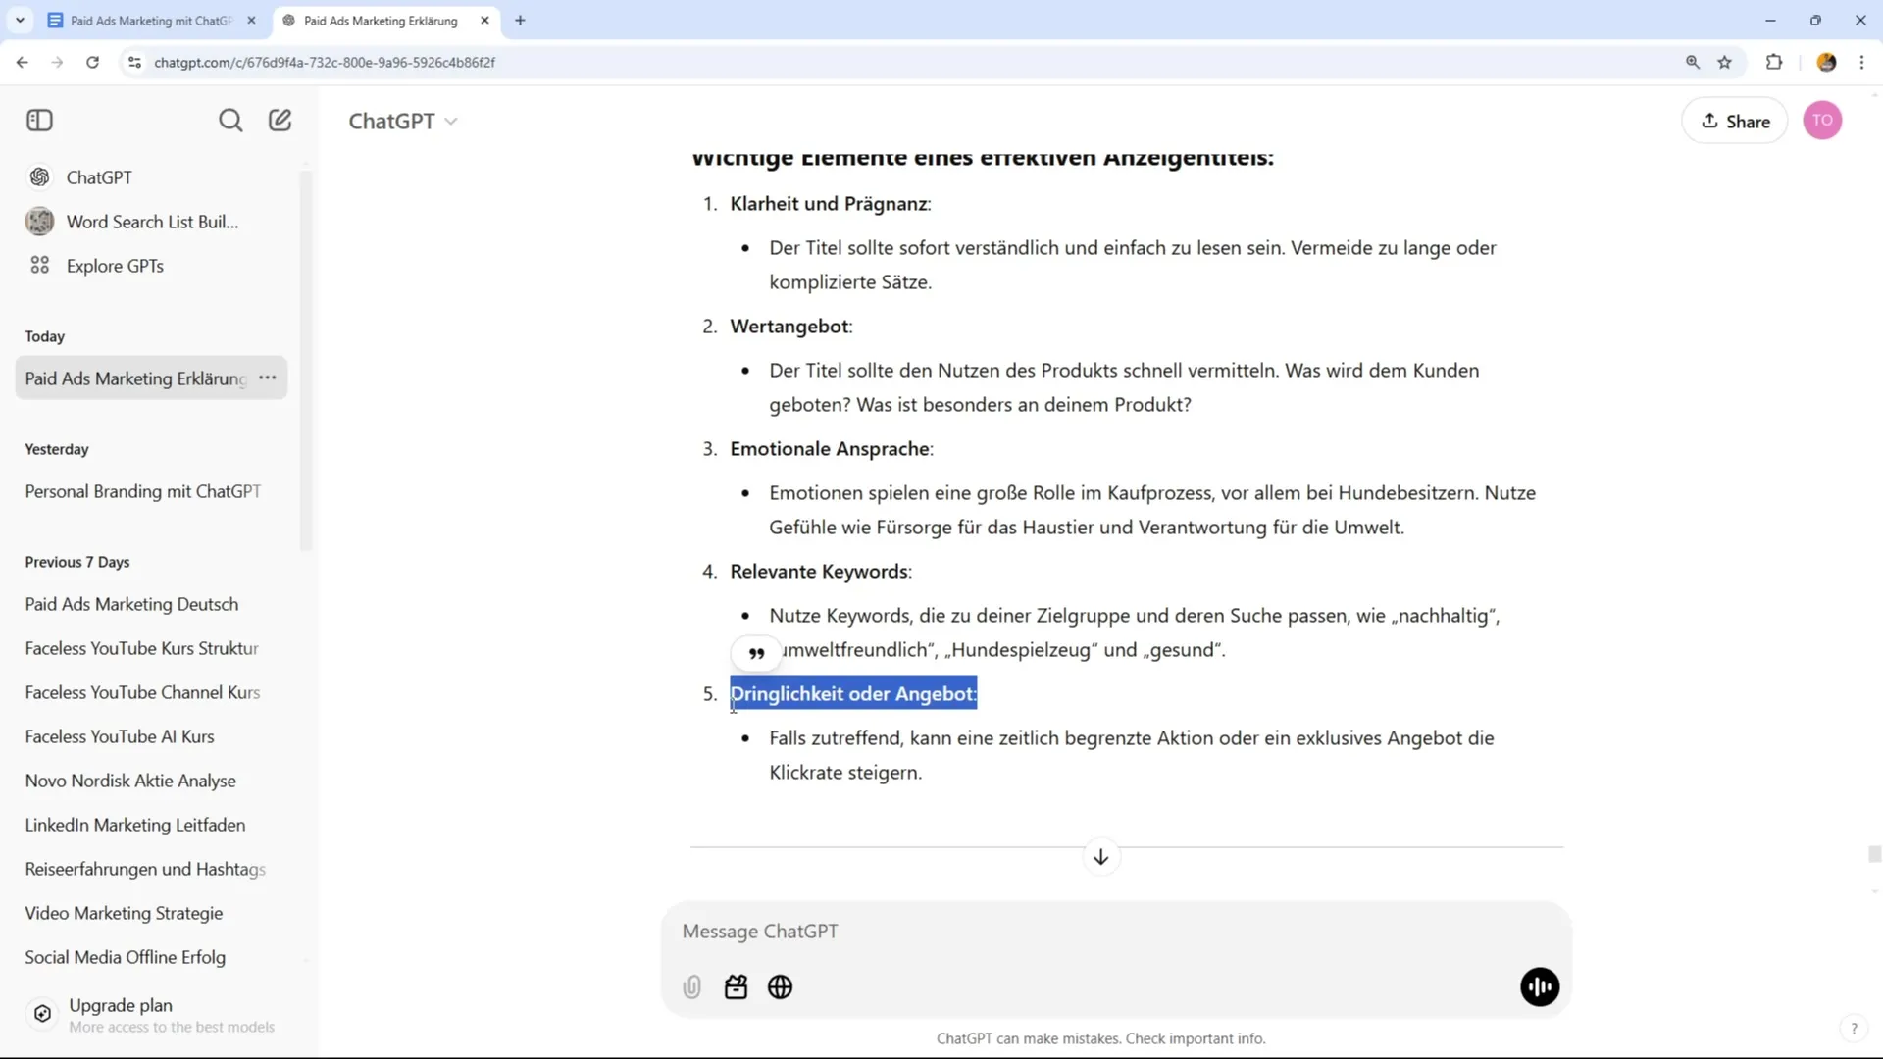
Task: Collapse the ChatGPT sidebar panel
Action: [x=39, y=121]
